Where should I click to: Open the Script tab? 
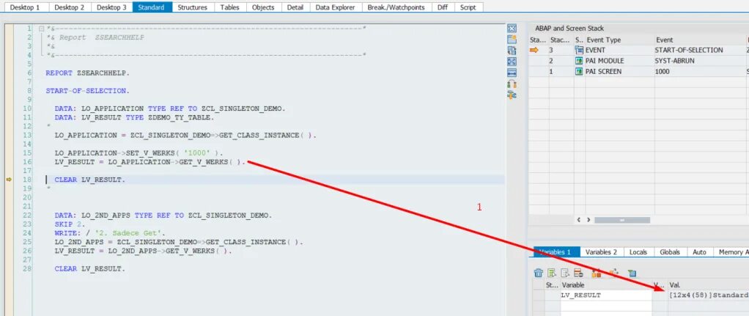[468, 7]
